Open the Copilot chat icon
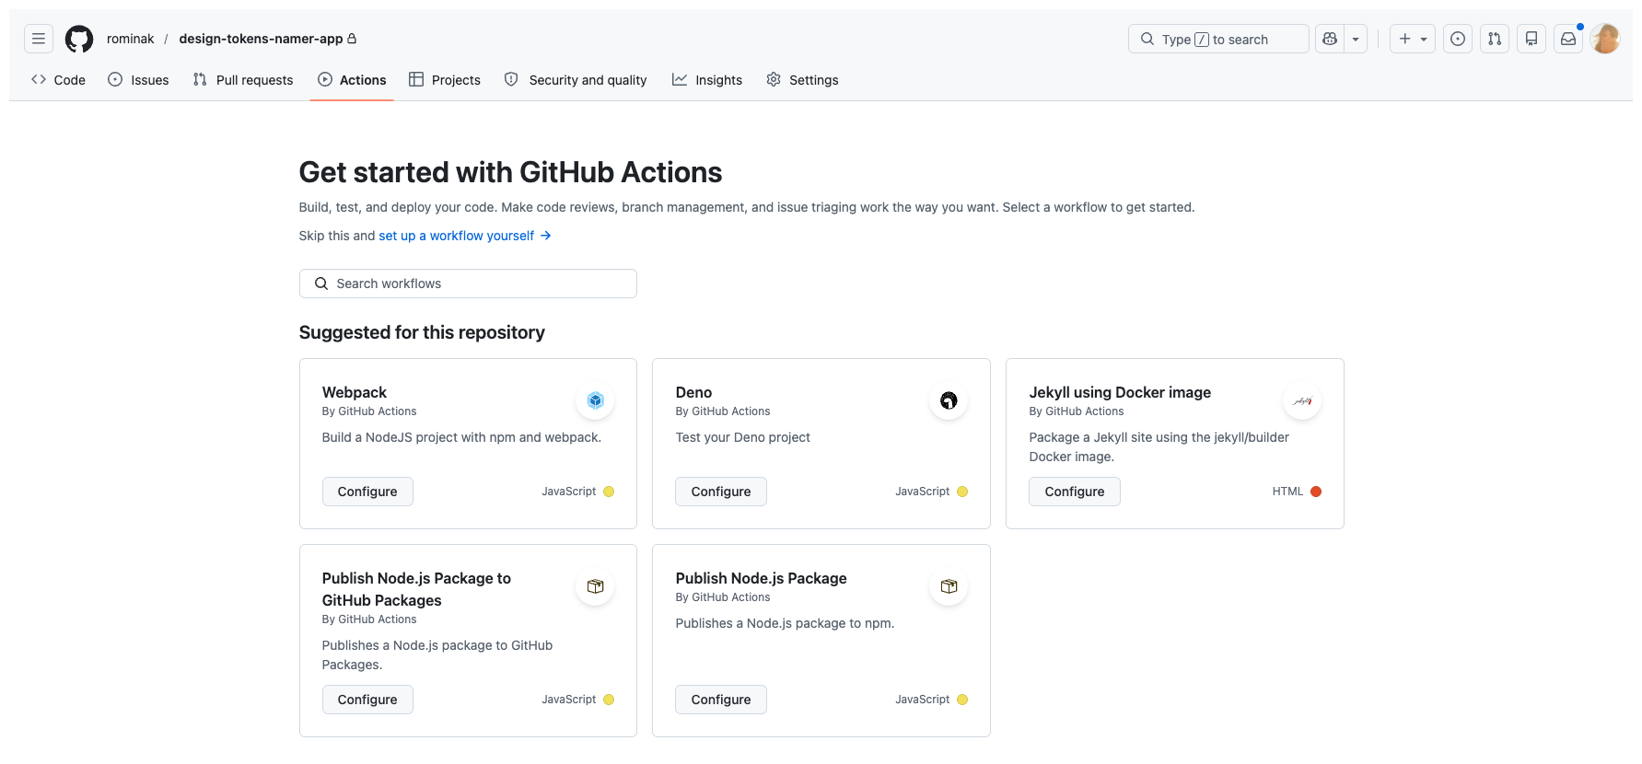 click(x=1330, y=39)
